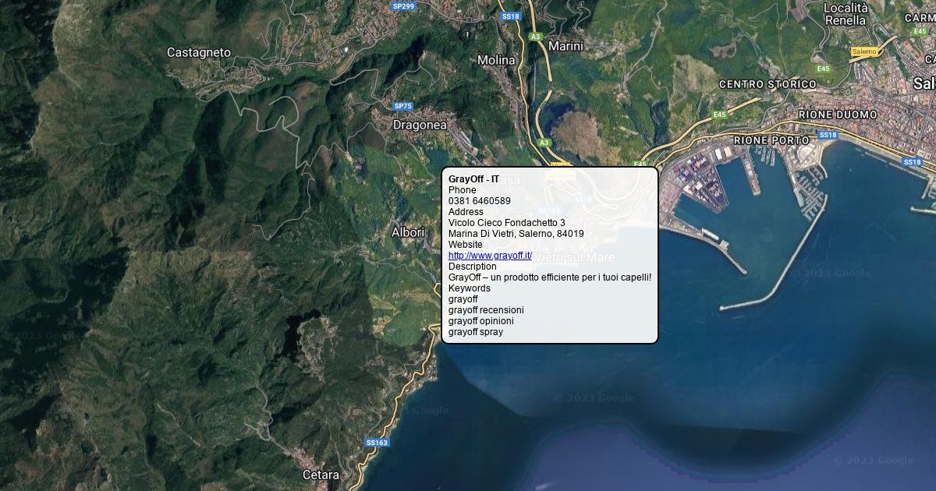Select the Castagneto place label
Screen dimensions: 936x491
199,52
